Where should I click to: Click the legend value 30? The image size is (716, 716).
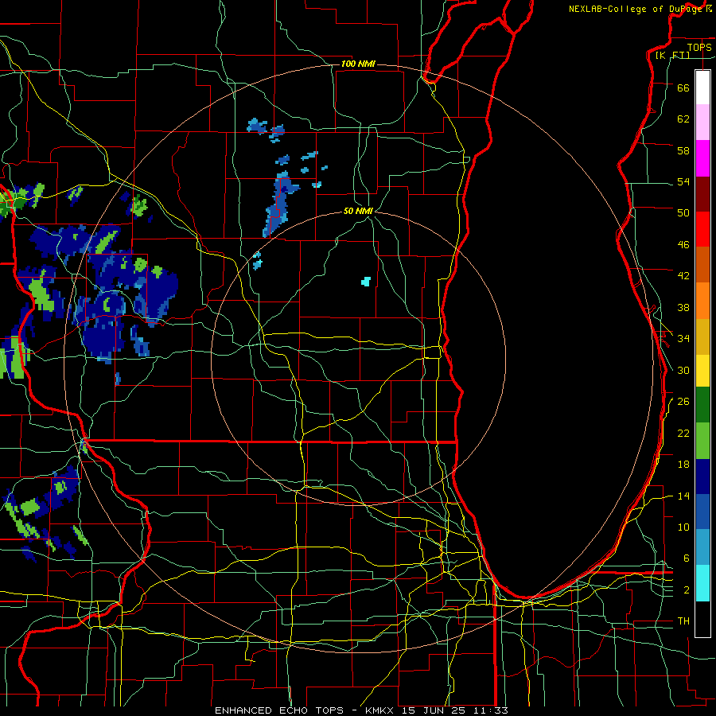tap(683, 370)
